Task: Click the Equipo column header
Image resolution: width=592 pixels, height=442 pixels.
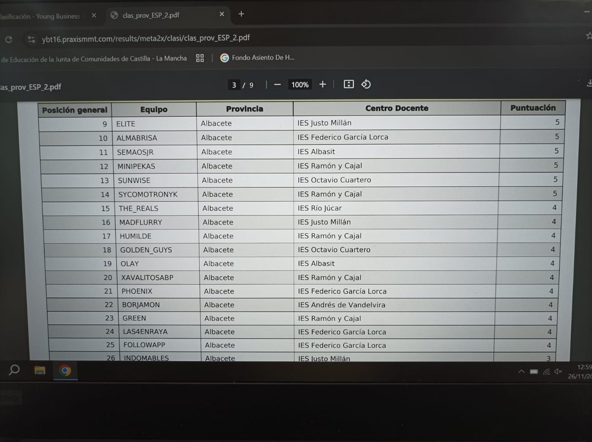Action: (x=154, y=110)
